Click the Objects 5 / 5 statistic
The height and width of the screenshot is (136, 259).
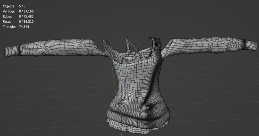[x=14, y=6]
